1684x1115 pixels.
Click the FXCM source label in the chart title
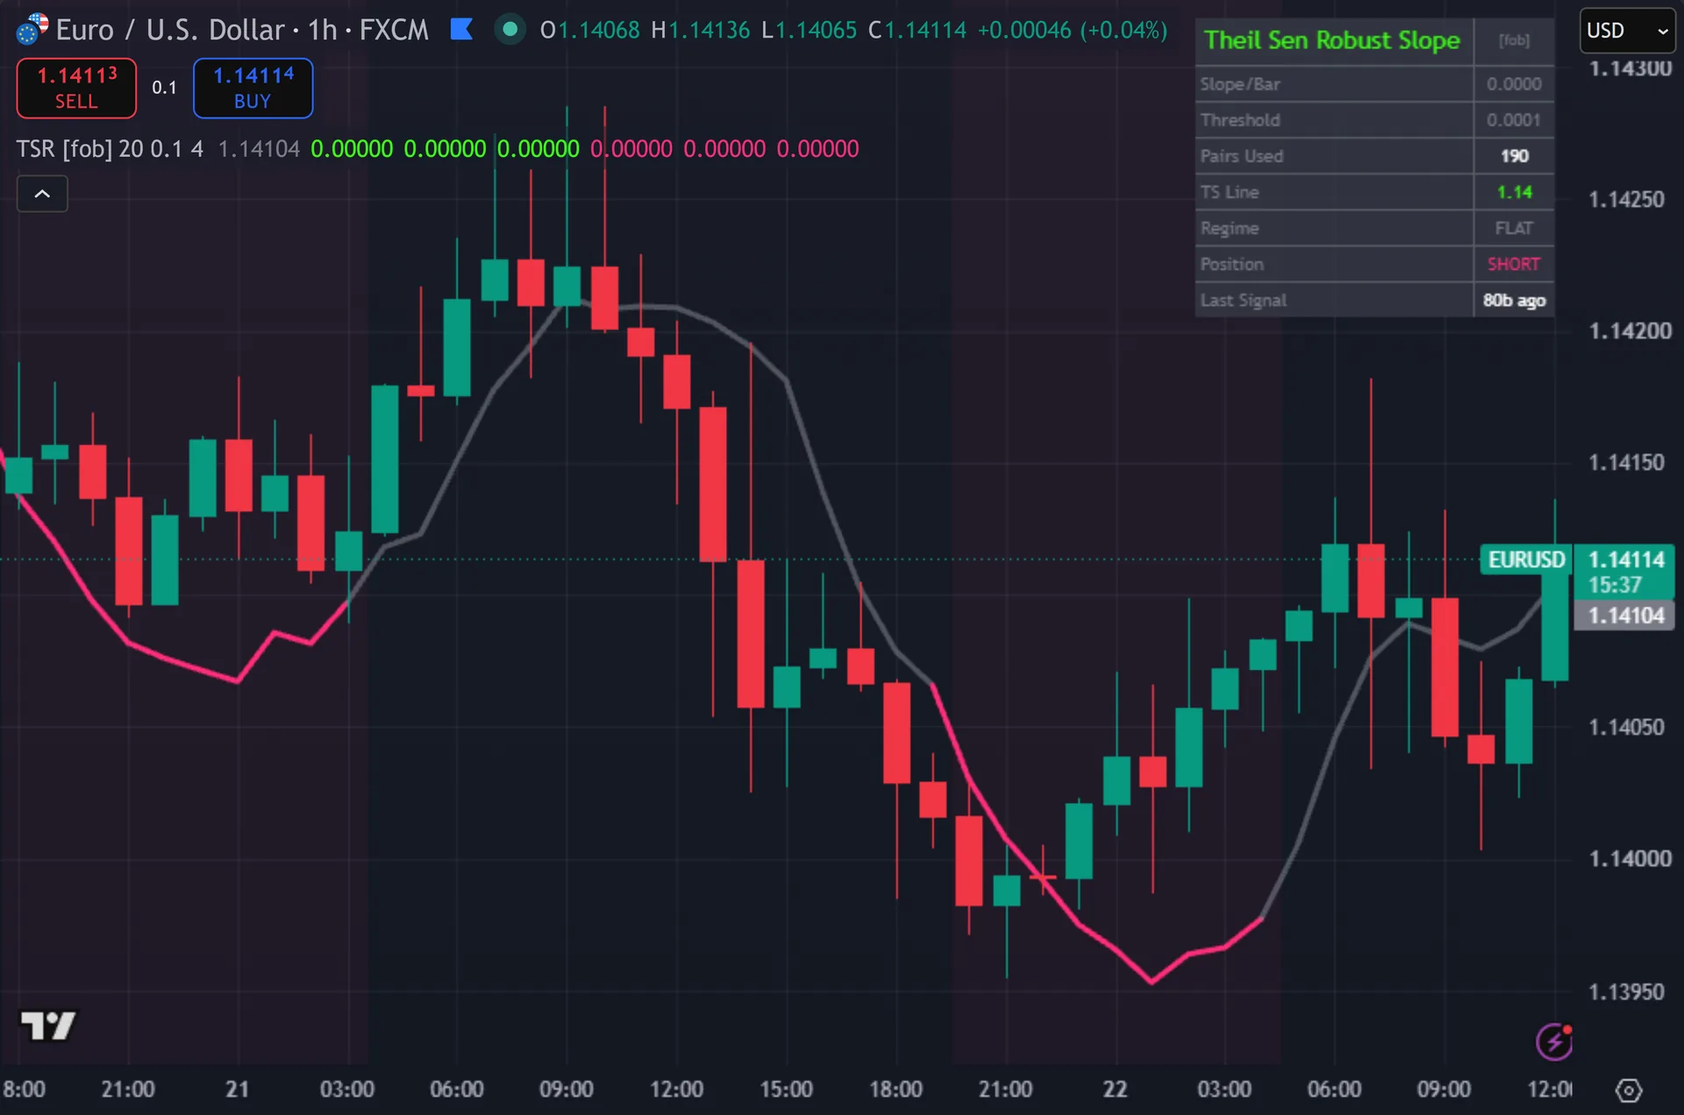click(394, 30)
